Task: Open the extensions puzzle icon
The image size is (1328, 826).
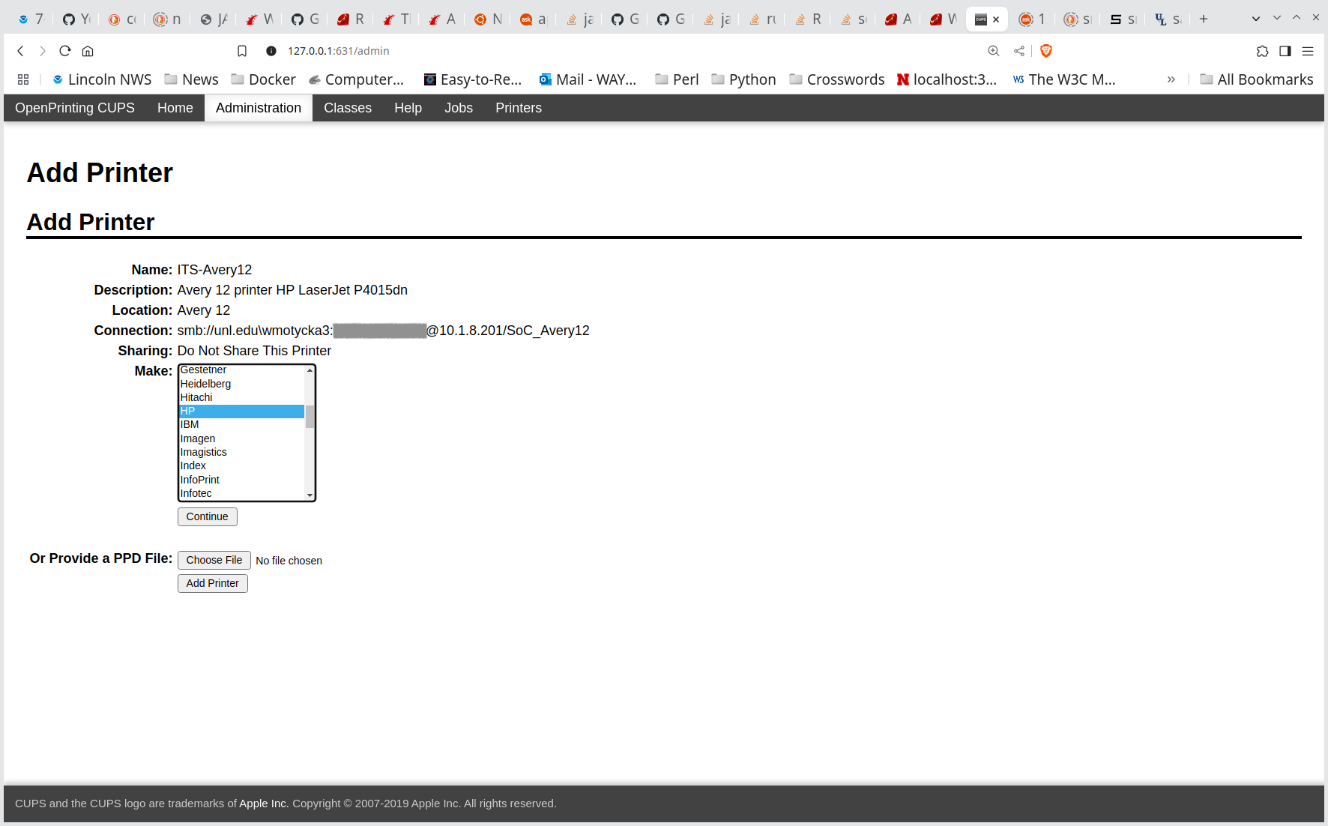Action: [x=1263, y=51]
